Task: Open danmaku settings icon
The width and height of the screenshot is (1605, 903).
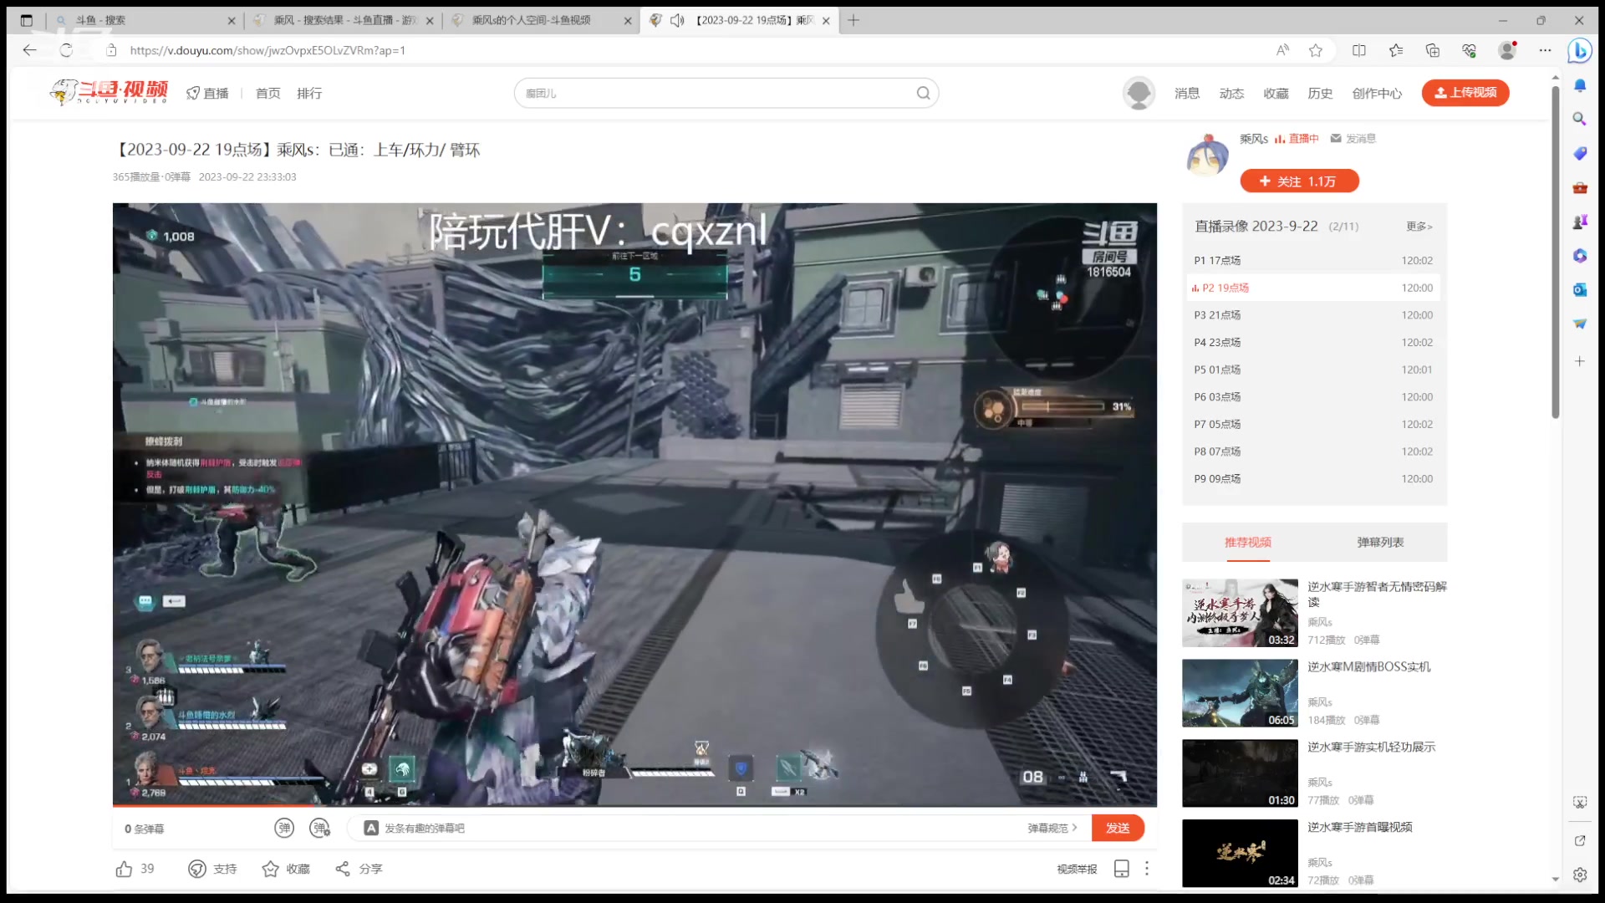Action: point(319,828)
